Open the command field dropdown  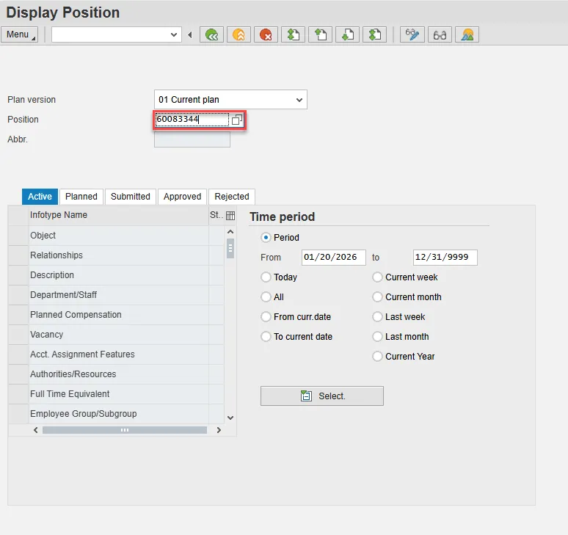click(x=173, y=34)
